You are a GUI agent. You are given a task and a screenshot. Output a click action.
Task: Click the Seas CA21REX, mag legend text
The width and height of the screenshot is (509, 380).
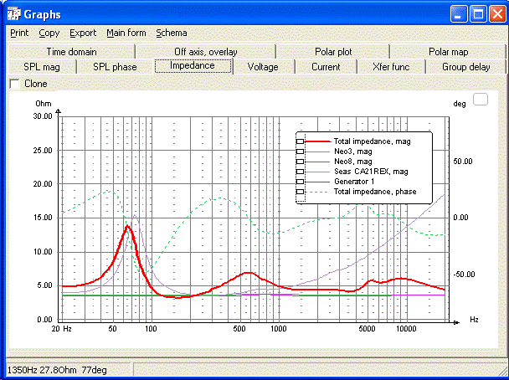pos(371,172)
